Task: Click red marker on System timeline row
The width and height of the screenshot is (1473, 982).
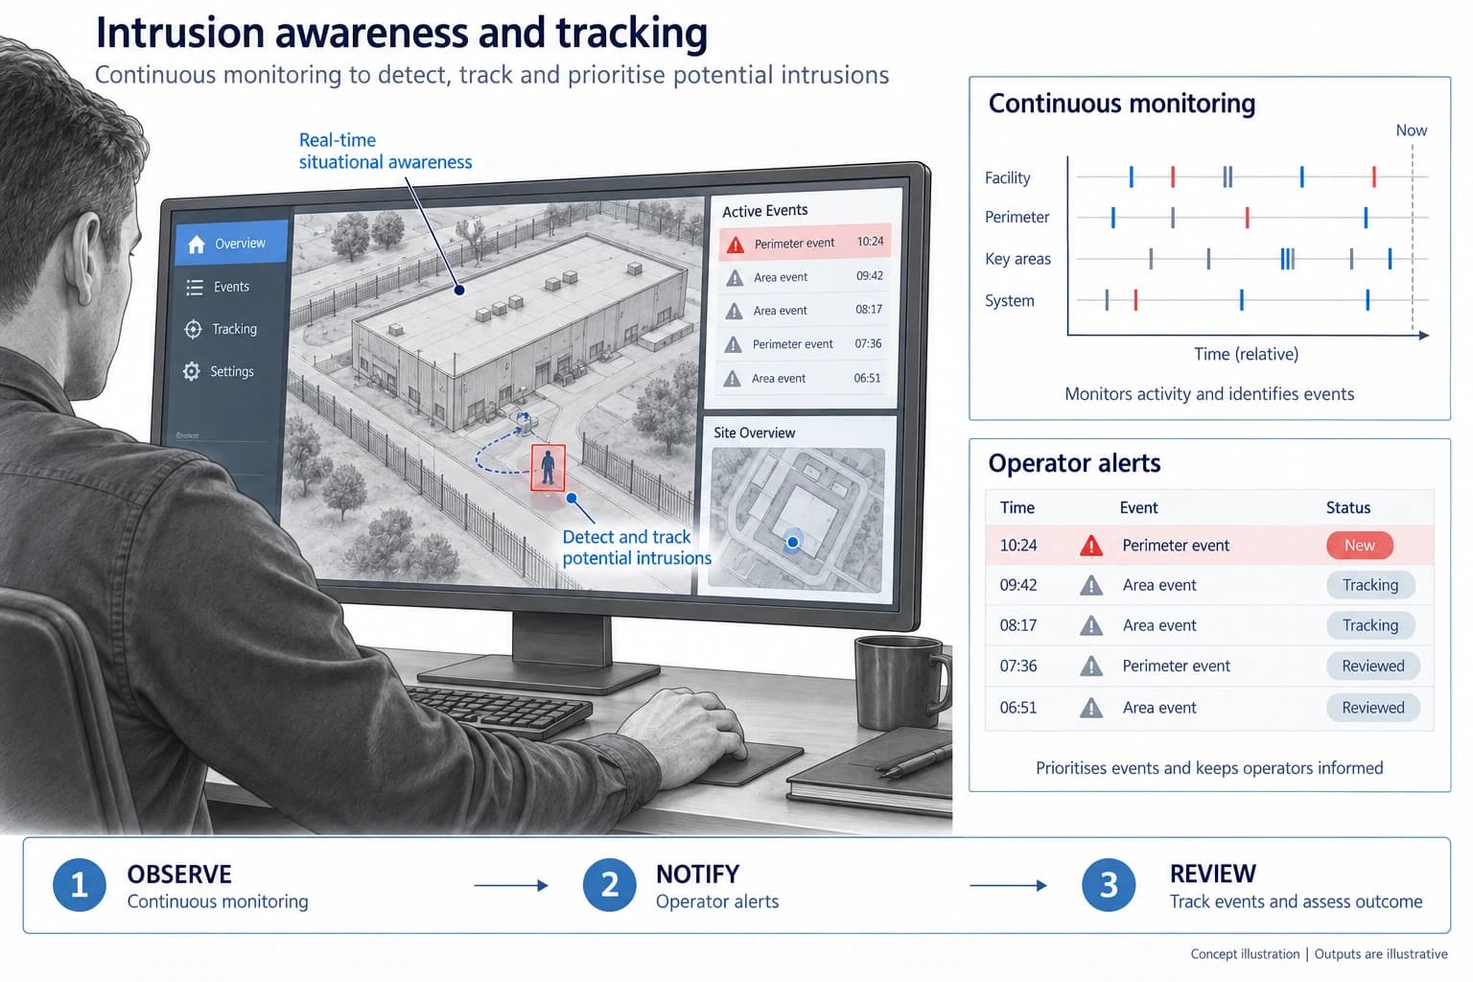Action: (1135, 300)
